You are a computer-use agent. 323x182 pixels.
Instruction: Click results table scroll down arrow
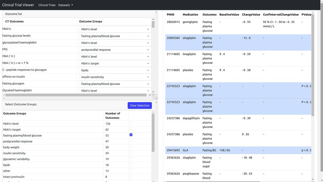[313, 179]
